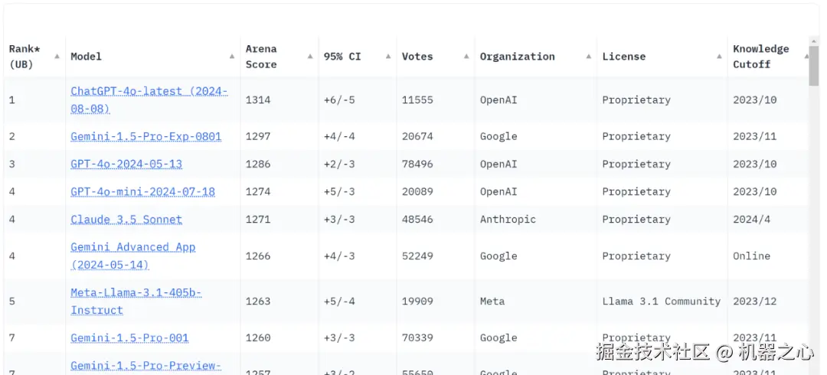The height and width of the screenshot is (375, 827).
Task: Click Knowledge Cutoff sort arrow
Action: click(806, 57)
